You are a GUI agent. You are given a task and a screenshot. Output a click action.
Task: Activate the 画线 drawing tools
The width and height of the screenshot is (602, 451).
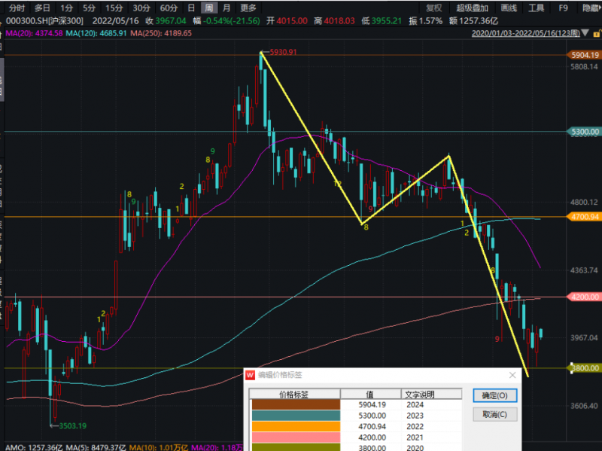pos(509,8)
